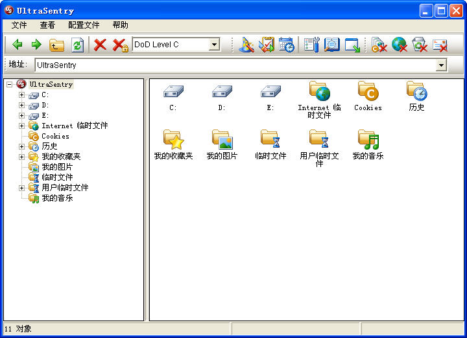Expand 我的收藏夹 tree node
This screenshot has height=338, width=467.
(21, 157)
